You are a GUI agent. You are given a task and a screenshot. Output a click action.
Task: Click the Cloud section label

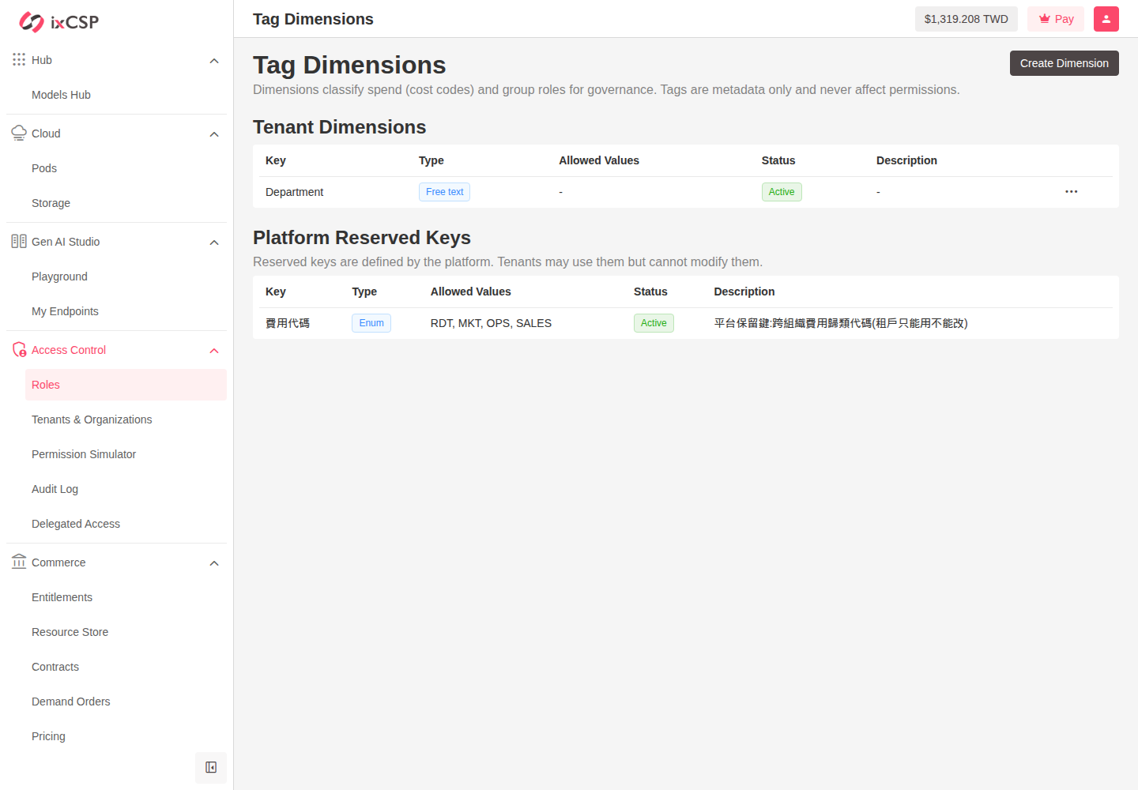[46, 134]
